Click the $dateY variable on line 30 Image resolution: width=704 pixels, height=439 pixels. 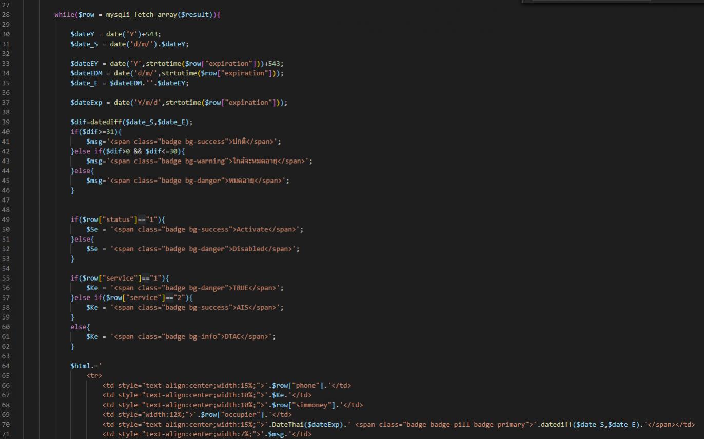click(x=82, y=34)
